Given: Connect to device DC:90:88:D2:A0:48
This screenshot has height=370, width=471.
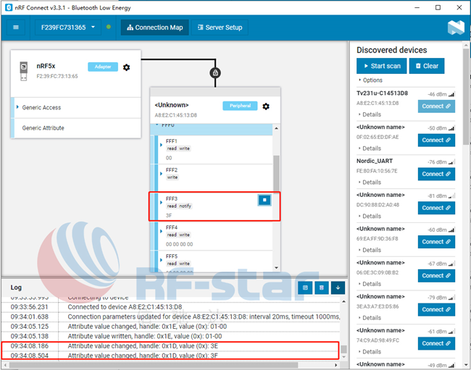Looking at the screenshot, I should [436, 208].
